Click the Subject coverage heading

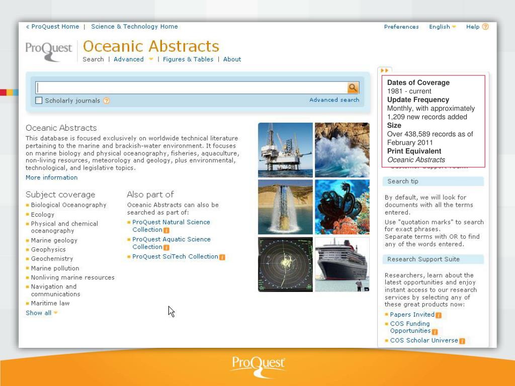click(60, 195)
